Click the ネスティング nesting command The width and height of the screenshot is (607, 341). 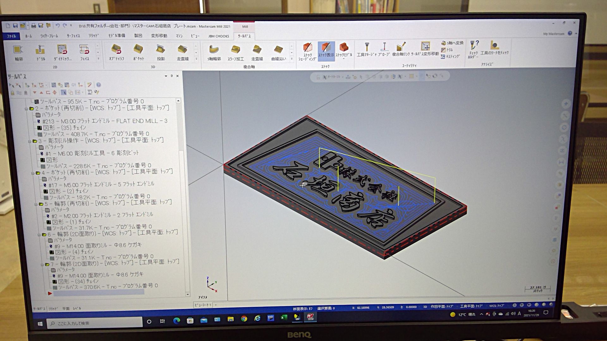(x=451, y=57)
